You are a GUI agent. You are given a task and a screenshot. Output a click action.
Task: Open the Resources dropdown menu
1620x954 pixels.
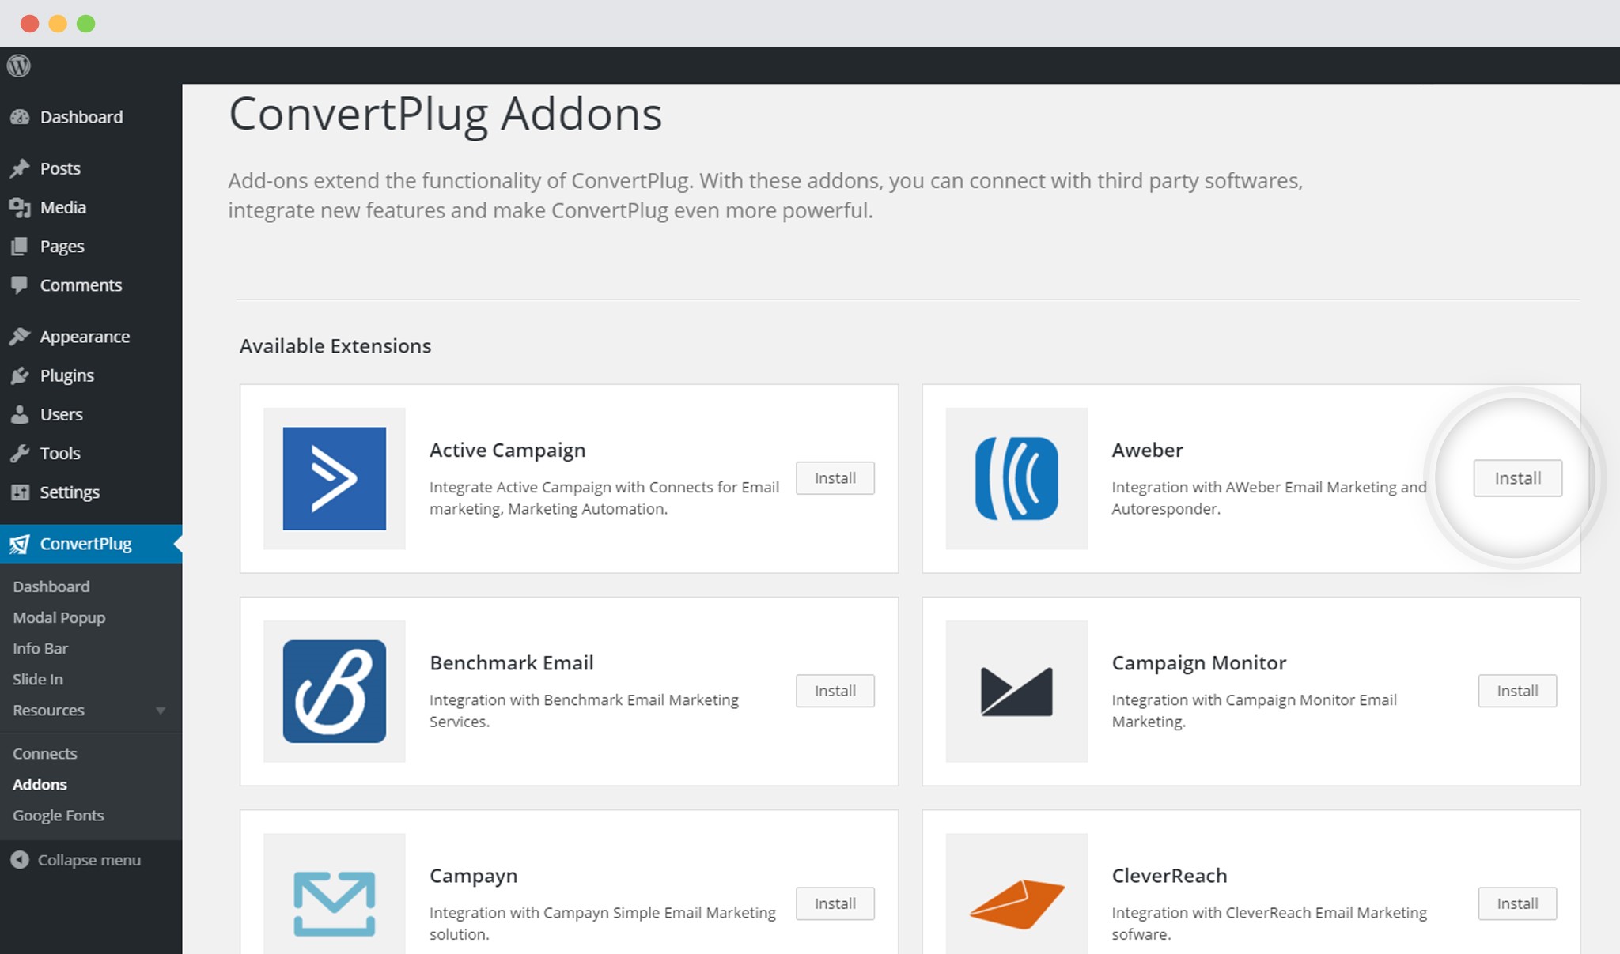[85, 710]
